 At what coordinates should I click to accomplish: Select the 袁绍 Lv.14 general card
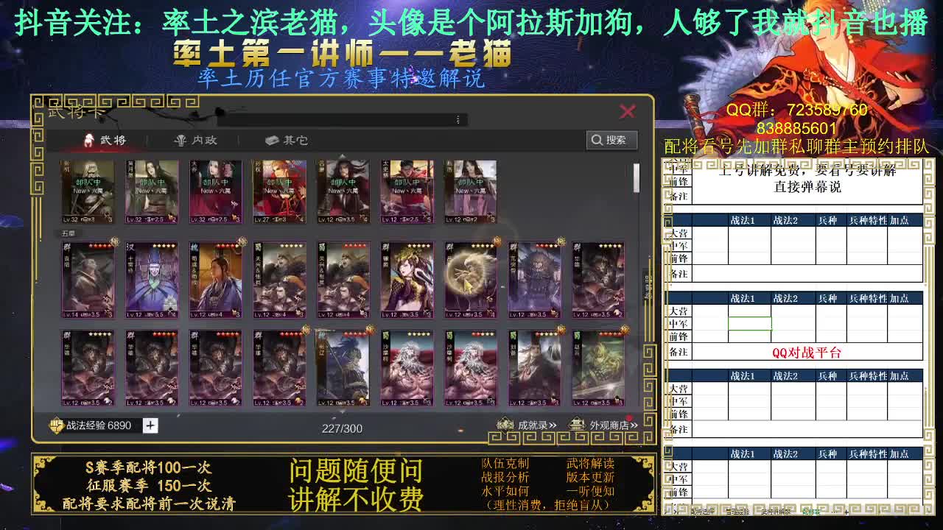(x=88, y=280)
